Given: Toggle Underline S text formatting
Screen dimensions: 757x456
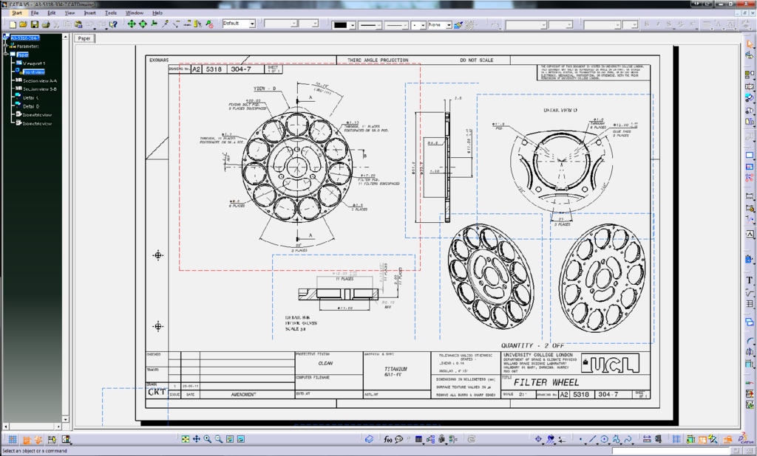Looking at the screenshot, I should (x=668, y=24).
